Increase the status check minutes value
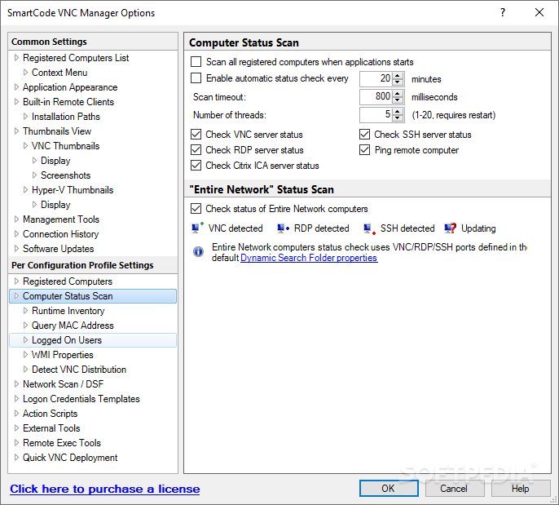This screenshot has height=505, width=559. click(x=397, y=75)
